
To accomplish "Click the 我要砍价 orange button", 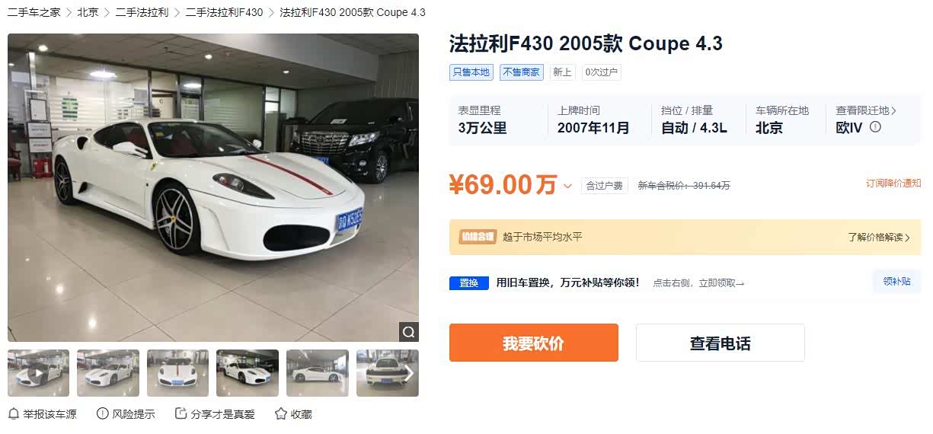I will click(x=534, y=343).
